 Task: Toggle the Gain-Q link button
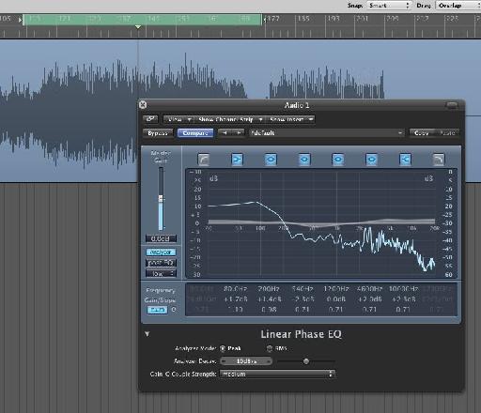tap(157, 310)
